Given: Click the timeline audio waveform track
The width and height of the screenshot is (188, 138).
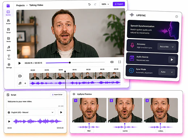Looking at the screenshot, I should 75,83.
